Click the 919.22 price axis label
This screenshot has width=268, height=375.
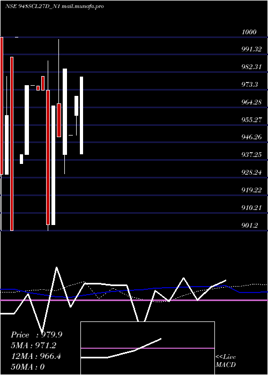pos(251,190)
